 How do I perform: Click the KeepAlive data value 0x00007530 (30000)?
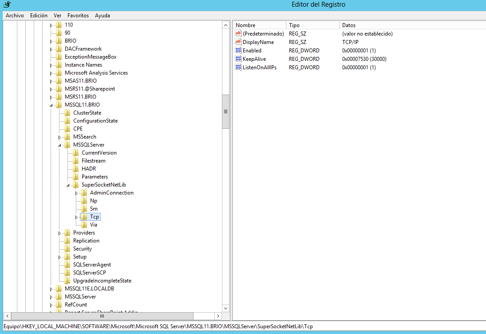click(x=364, y=59)
